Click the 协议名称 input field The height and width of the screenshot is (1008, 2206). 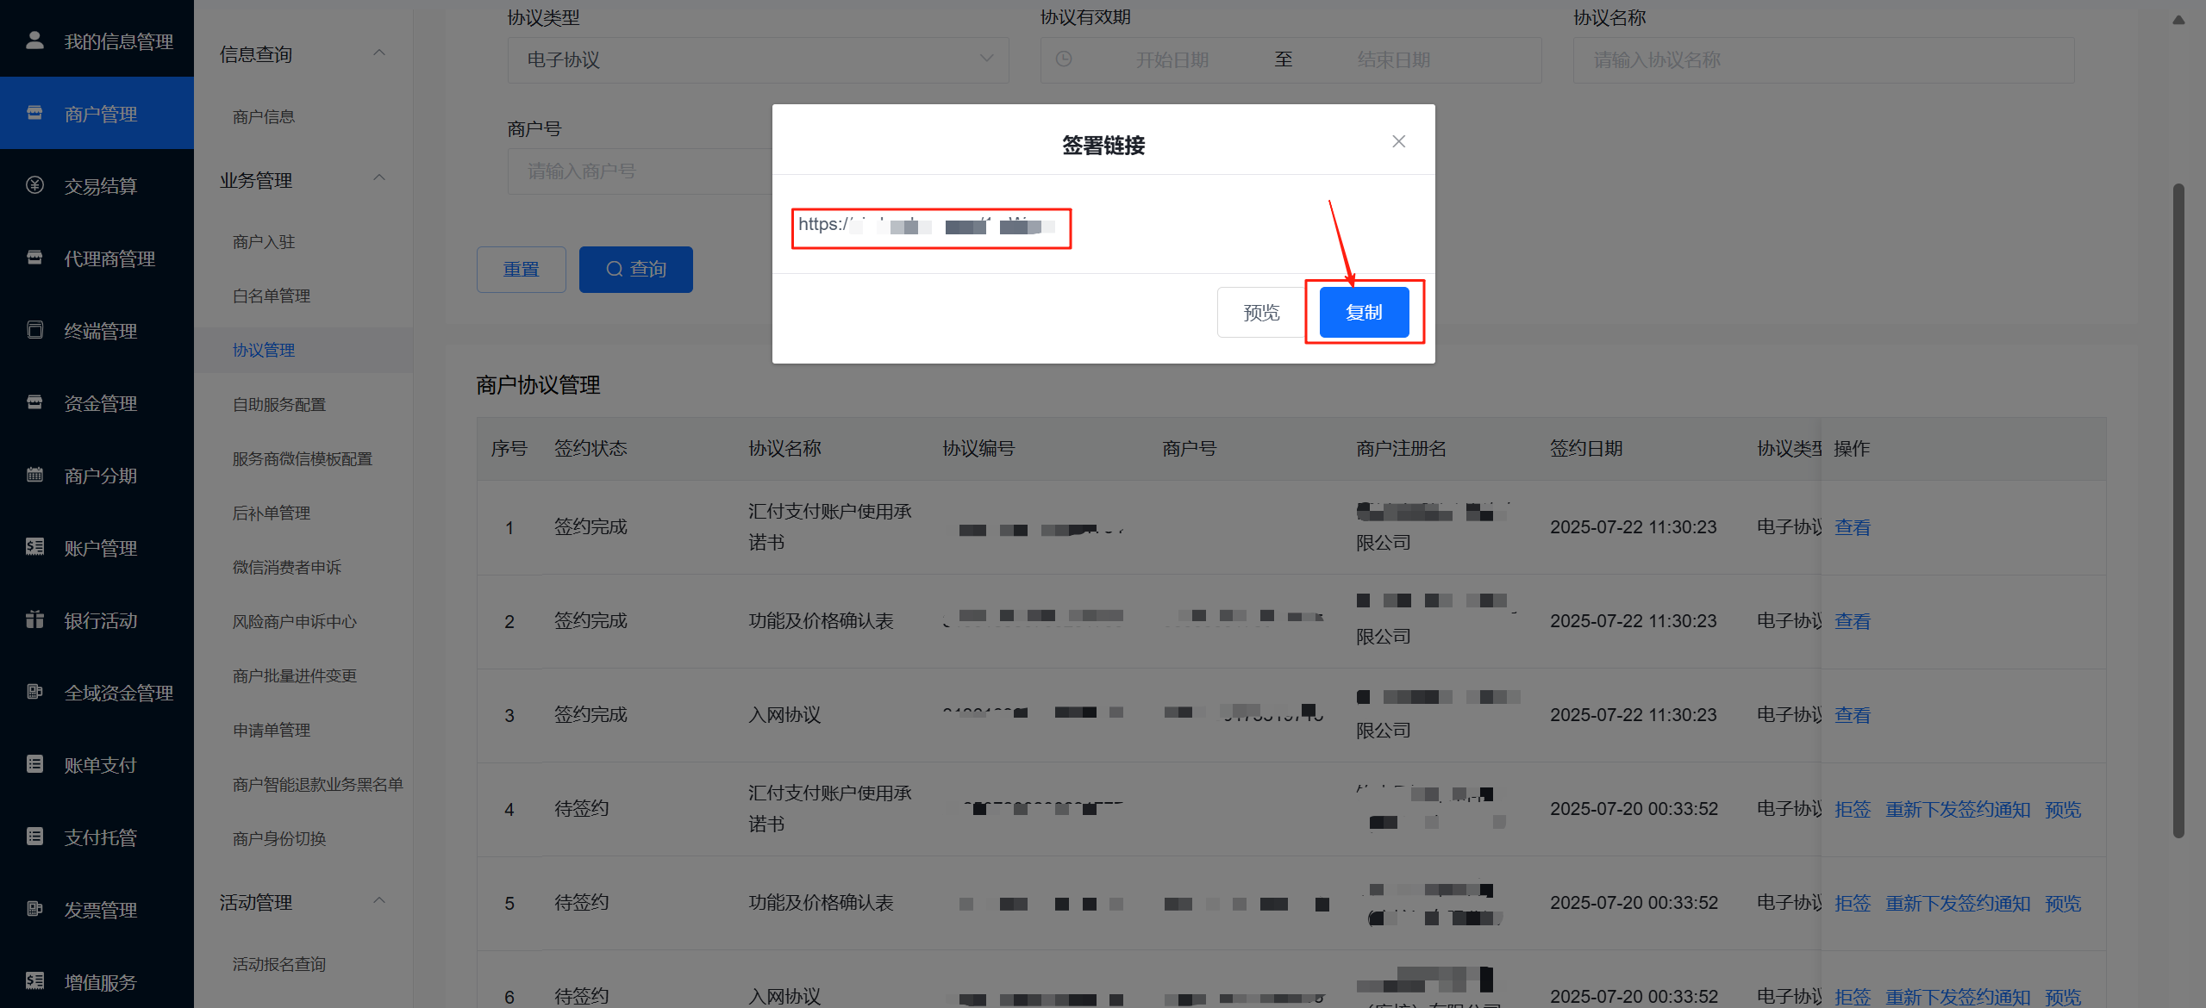1823,59
